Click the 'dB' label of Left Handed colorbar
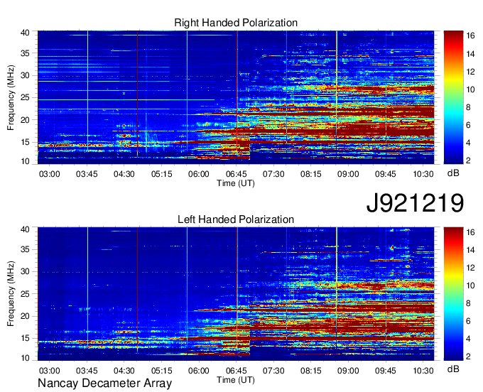Image resolution: width=483 pixels, height=392 pixels. 453,369
